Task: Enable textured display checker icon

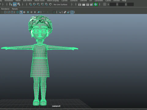Action: point(32,12)
